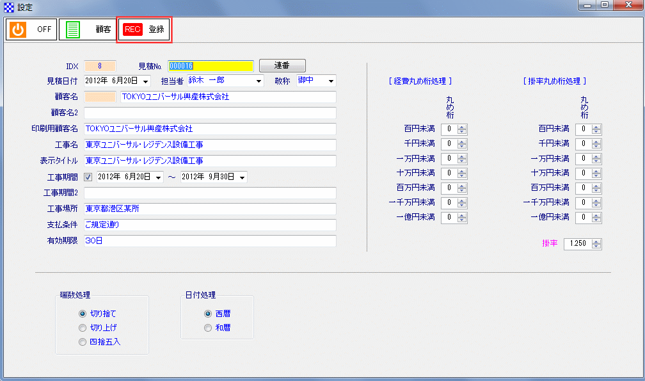Select the 切り上げ rounding option

pyautogui.click(x=83, y=328)
